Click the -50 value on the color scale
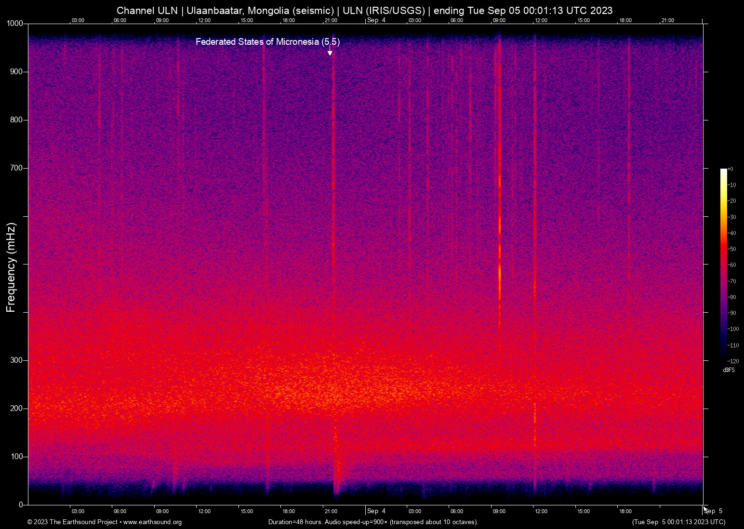Screen dimensions: 744x529 tap(732, 249)
